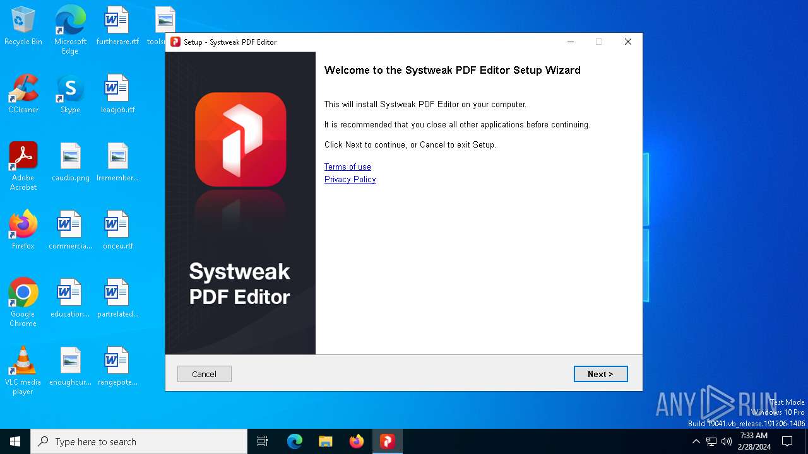The width and height of the screenshot is (808, 454).
Task: Close the Setup wizard window
Action: pyautogui.click(x=627, y=42)
